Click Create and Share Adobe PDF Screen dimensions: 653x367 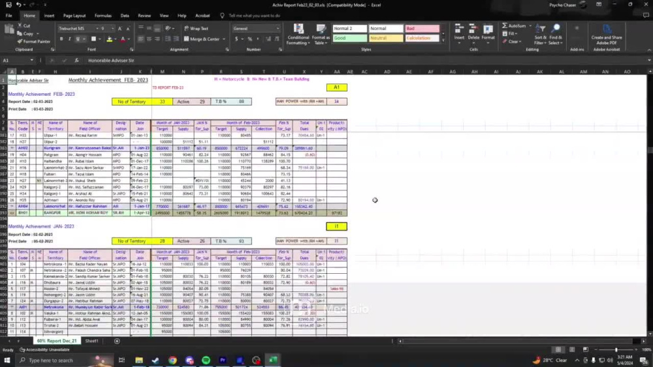607,35
